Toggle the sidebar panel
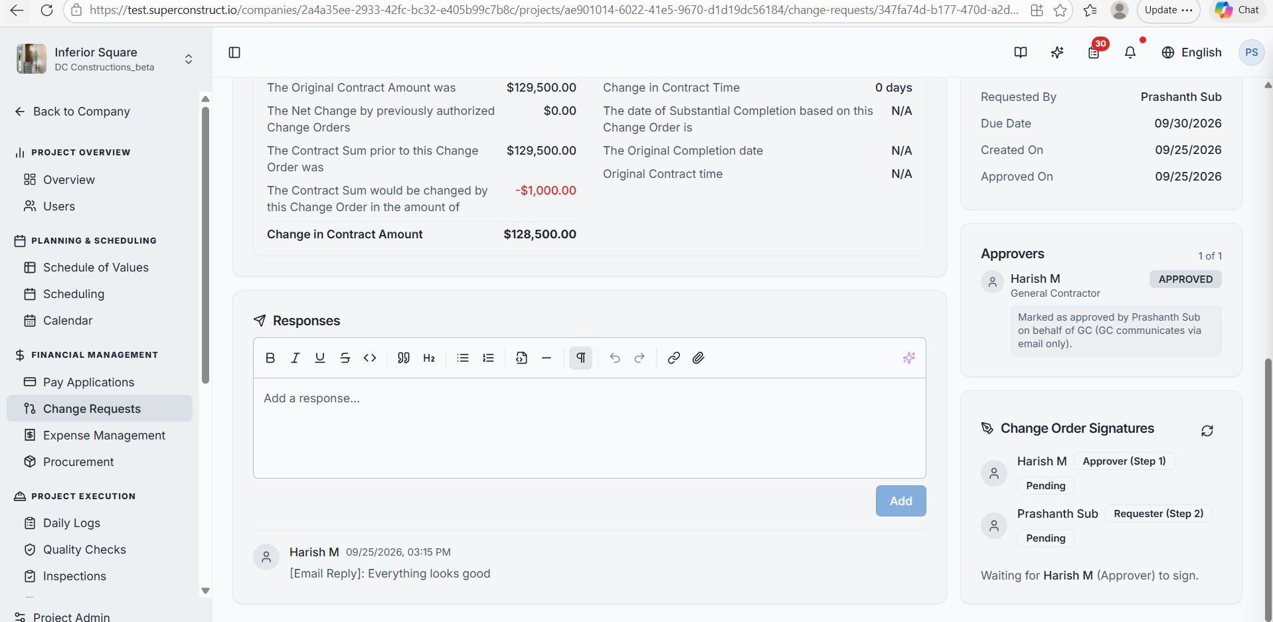1273x622 pixels. [x=234, y=52]
